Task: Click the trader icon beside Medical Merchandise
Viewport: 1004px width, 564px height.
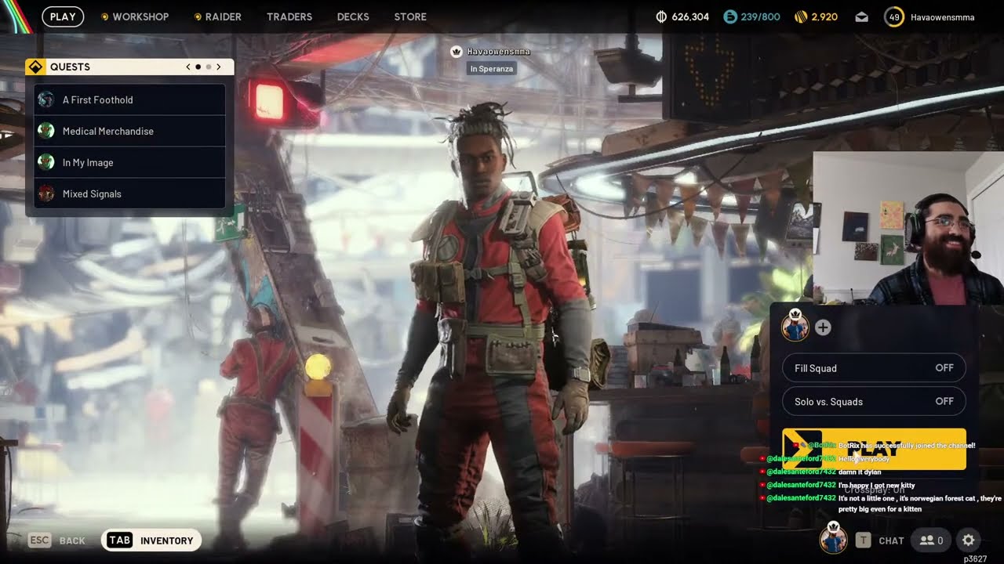Action: [x=46, y=131]
